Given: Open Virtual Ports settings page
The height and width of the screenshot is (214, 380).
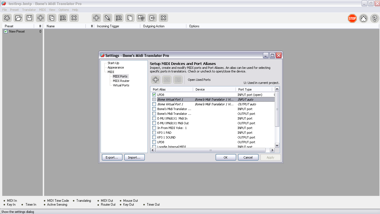Looking at the screenshot, I should point(121,85).
